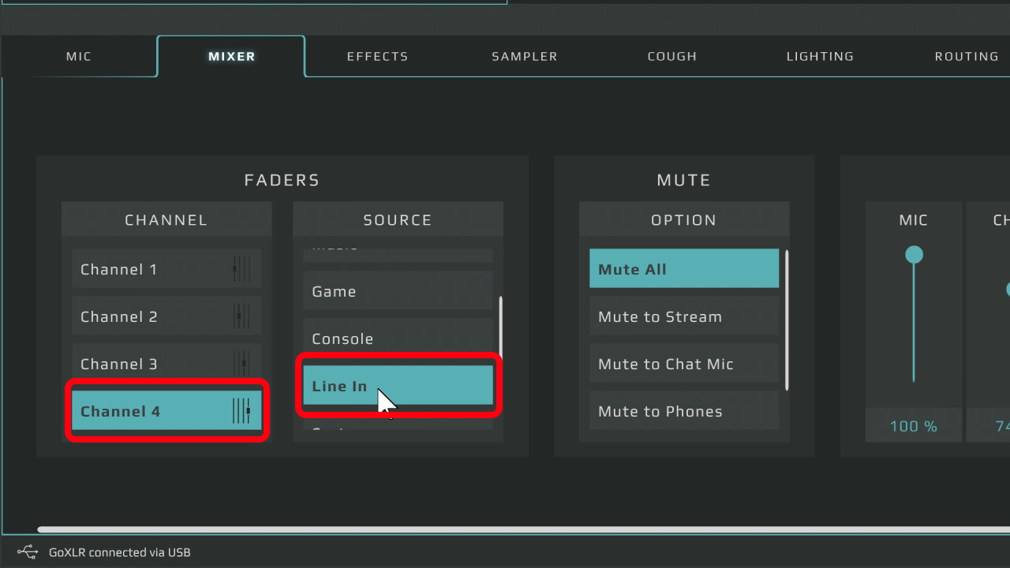Switch to the ROUTING tab
Screen dimensions: 1010x568
(967, 56)
